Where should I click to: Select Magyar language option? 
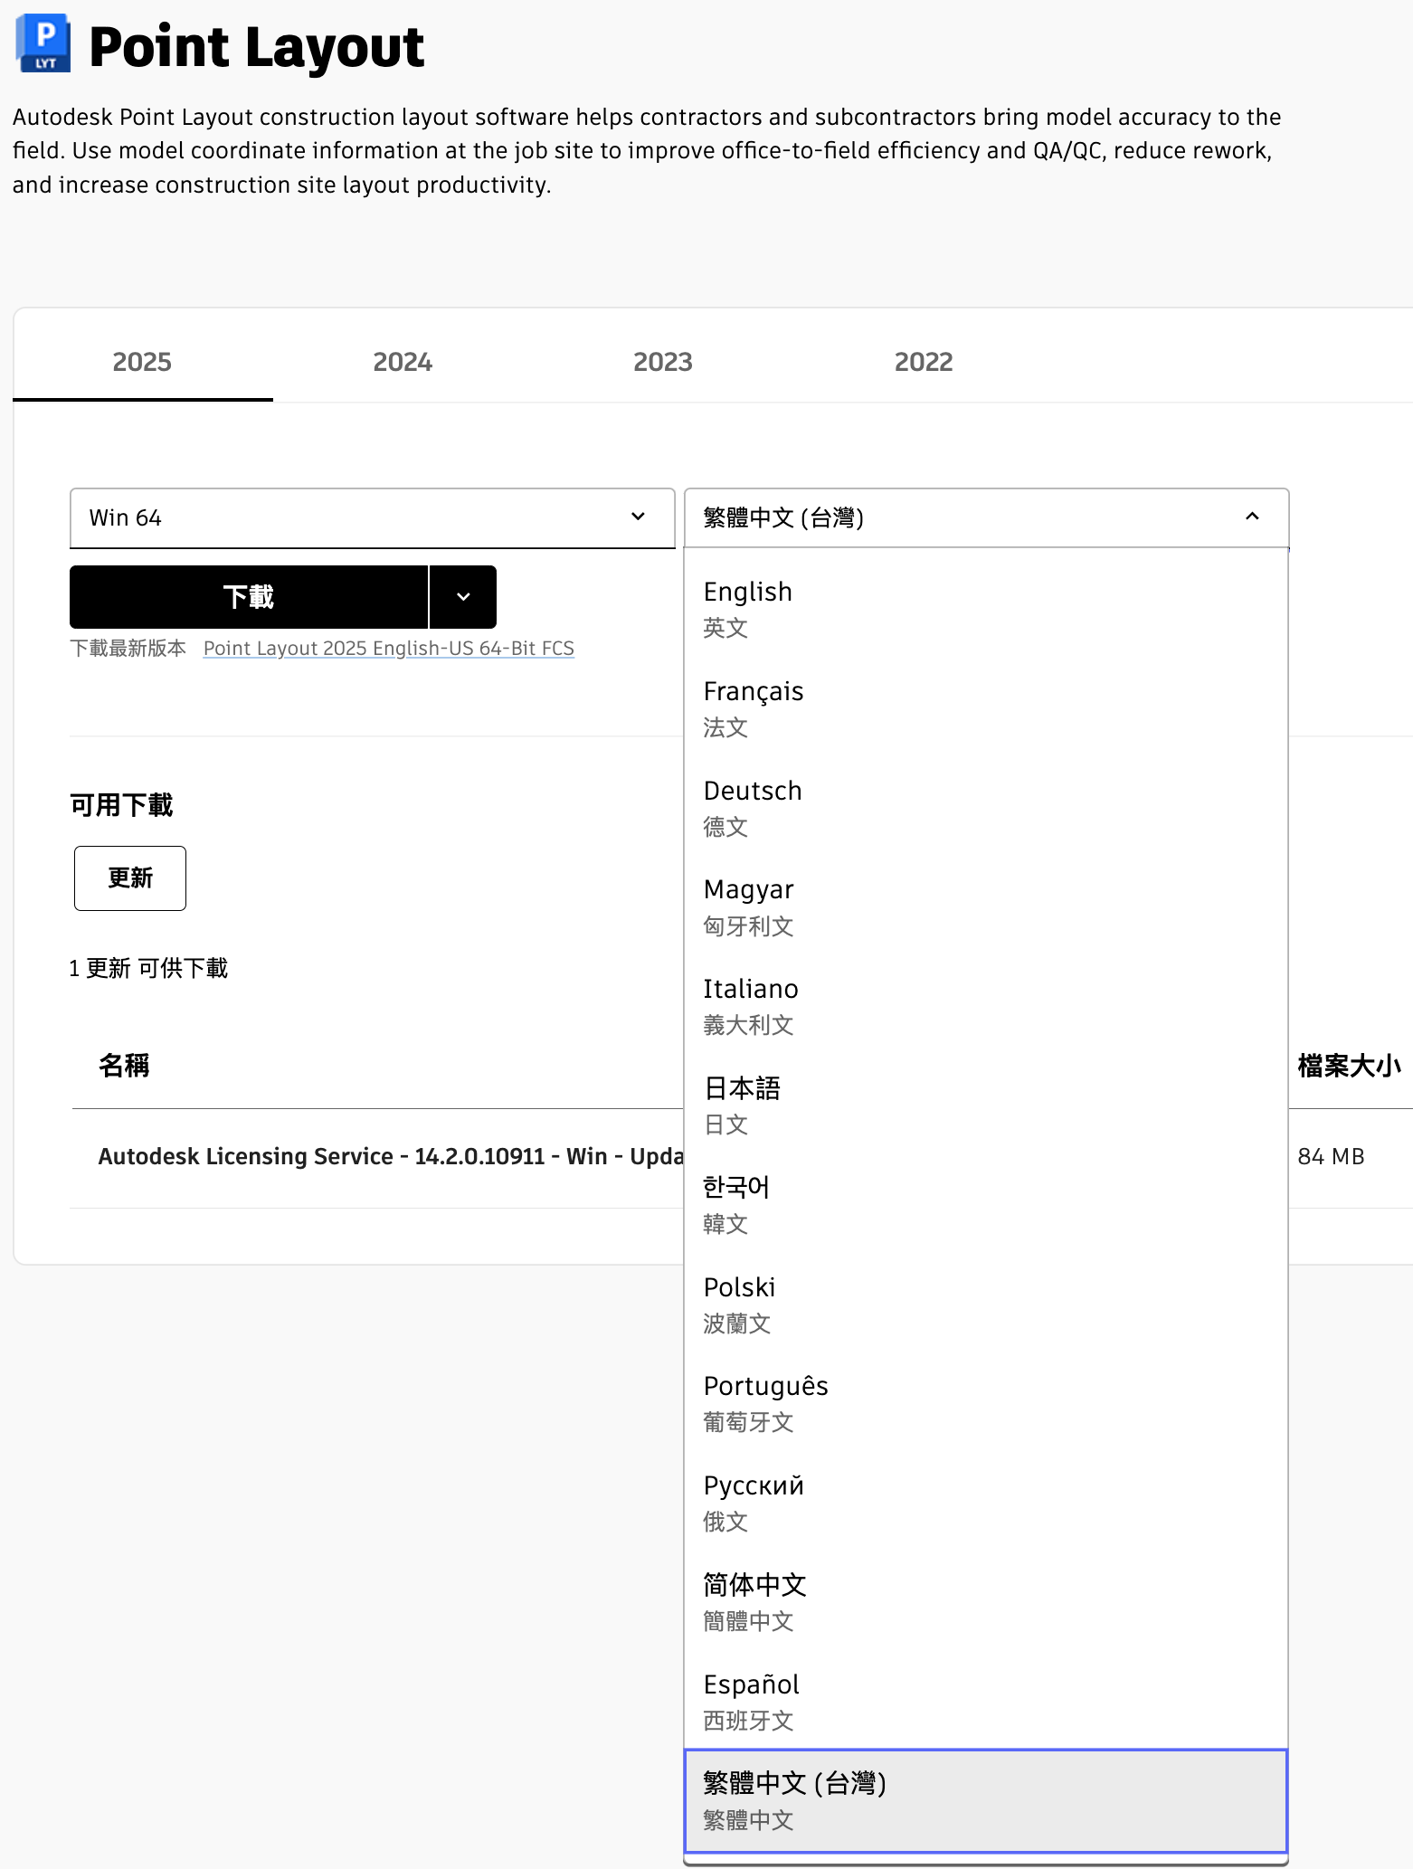985,906
